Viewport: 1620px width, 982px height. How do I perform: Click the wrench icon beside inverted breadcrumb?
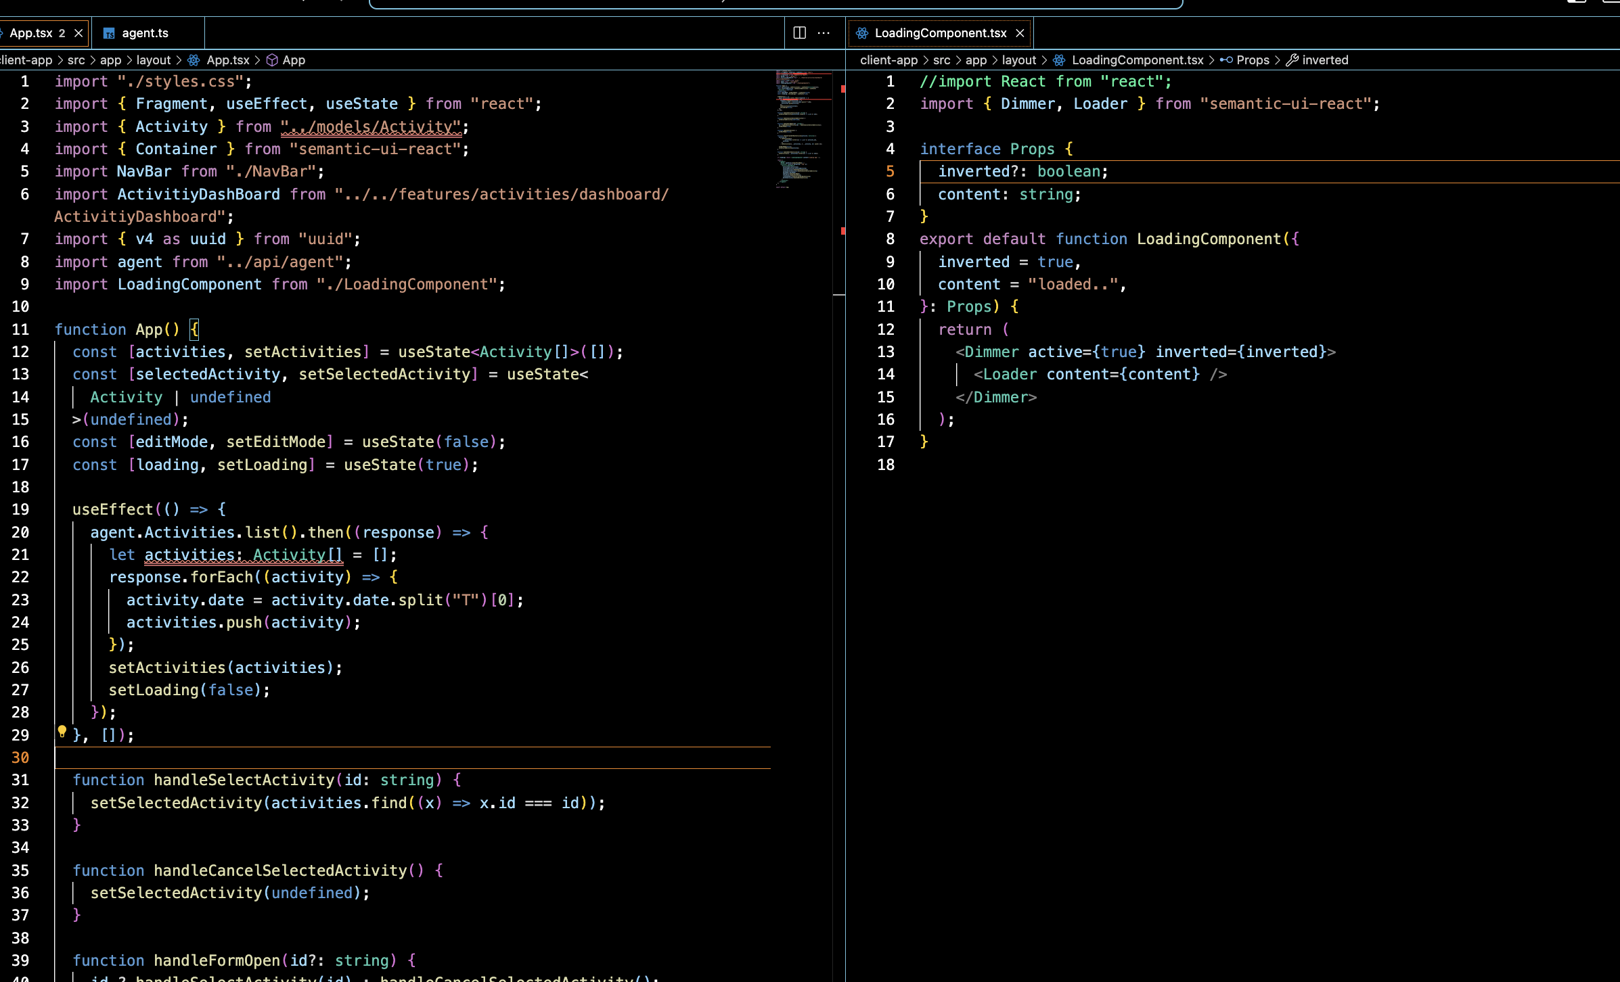1292,60
